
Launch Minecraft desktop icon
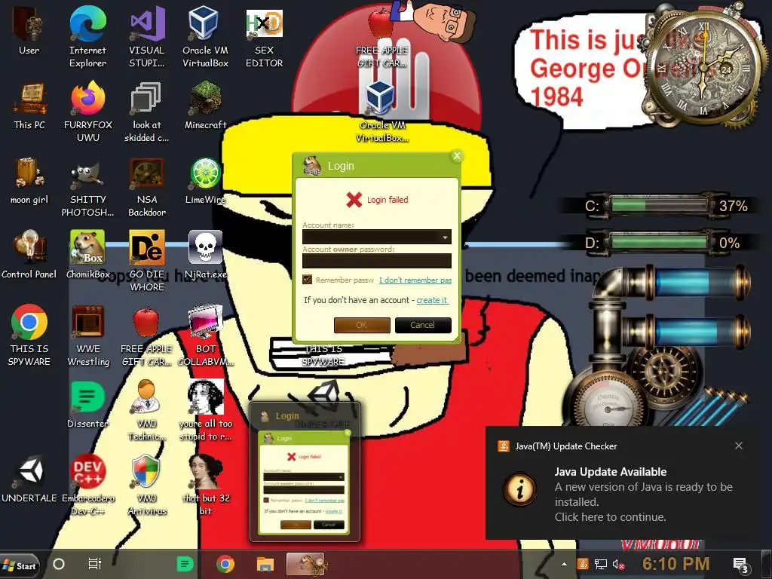[205, 106]
